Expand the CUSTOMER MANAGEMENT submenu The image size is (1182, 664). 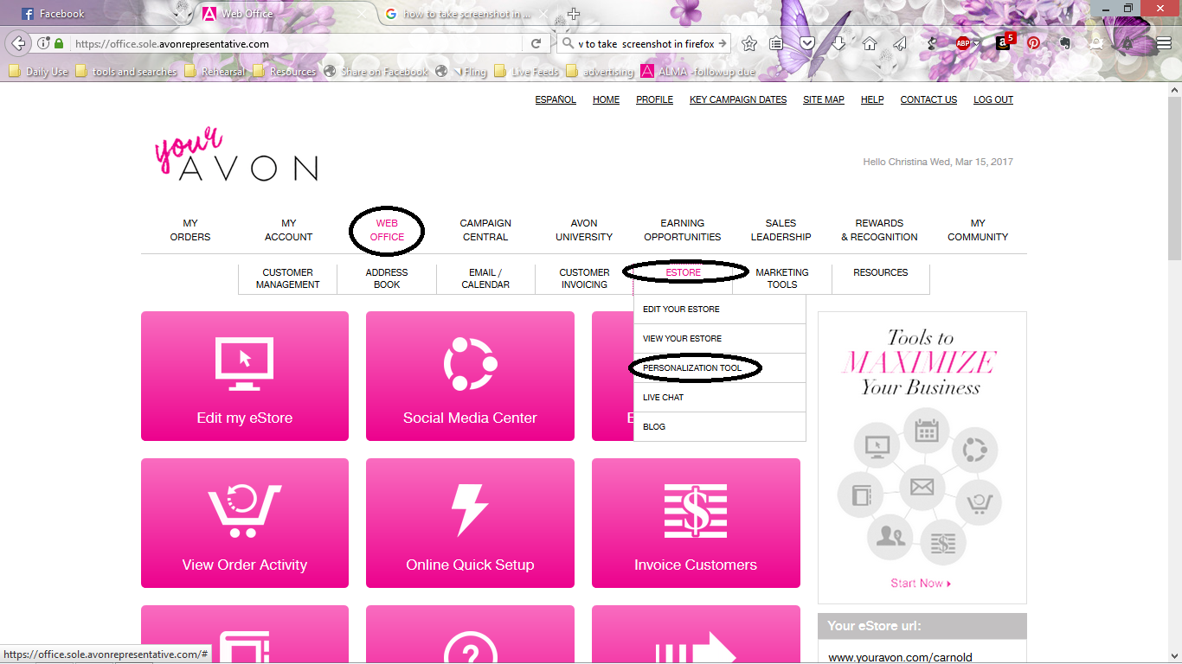tap(288, 278)
